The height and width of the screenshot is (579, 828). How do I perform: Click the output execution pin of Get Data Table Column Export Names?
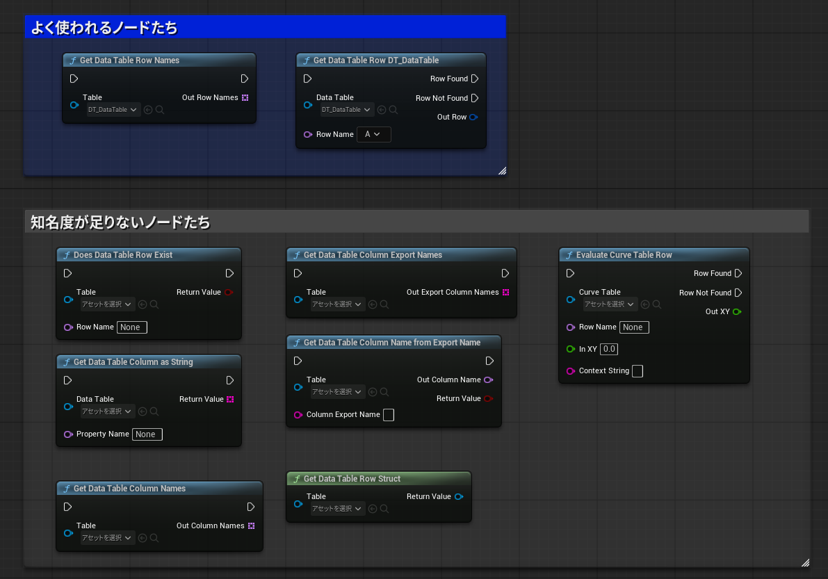[x=505, y=273]
